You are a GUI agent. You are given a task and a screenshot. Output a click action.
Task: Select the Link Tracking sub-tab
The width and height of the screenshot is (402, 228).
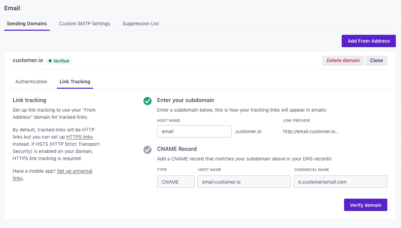point(75,82)
